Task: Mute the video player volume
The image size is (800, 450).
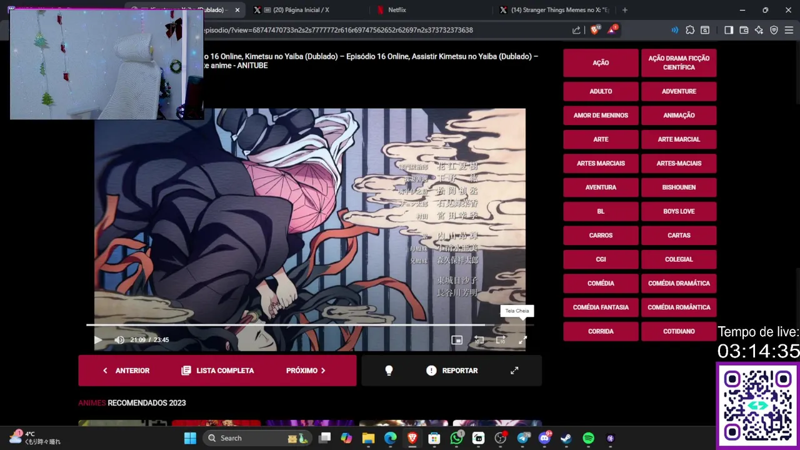Action: click(x=119, y=340)
